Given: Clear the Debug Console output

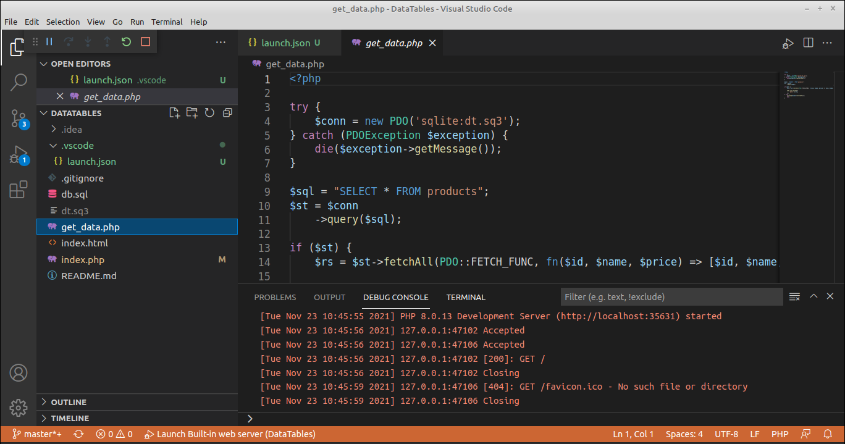Looking at the screenshot, I should point(794,296).
